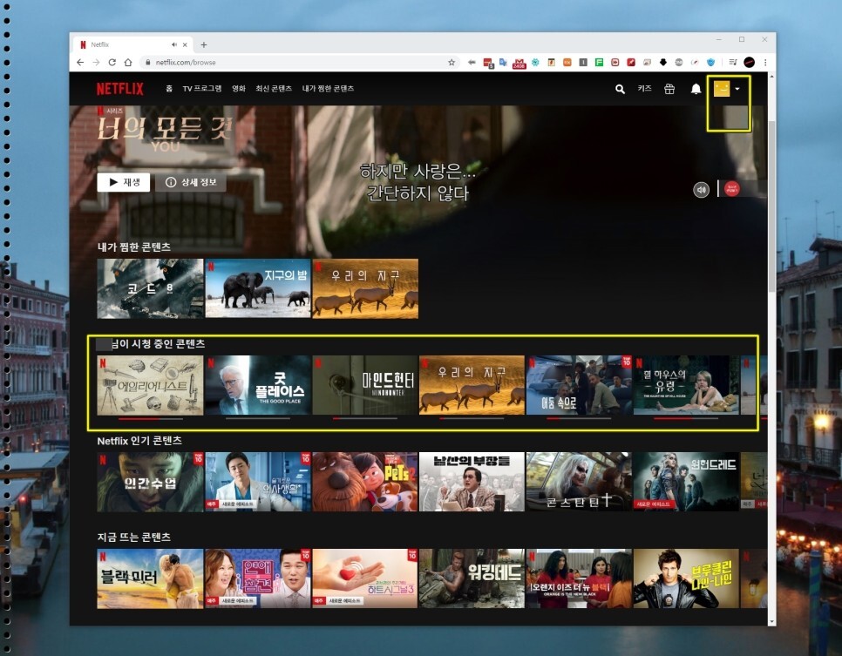Select the Netflix browser tab
Screen dimensions: 842x656
coord(132,44)
